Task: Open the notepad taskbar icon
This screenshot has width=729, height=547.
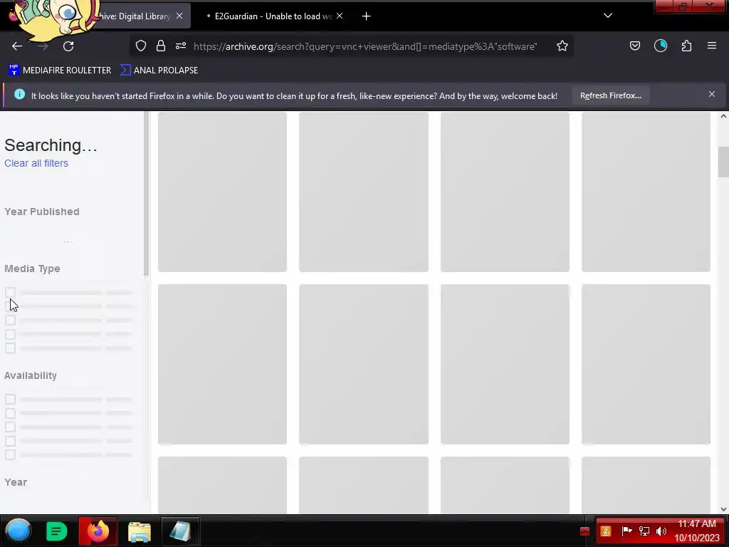Action: (180, 531)
